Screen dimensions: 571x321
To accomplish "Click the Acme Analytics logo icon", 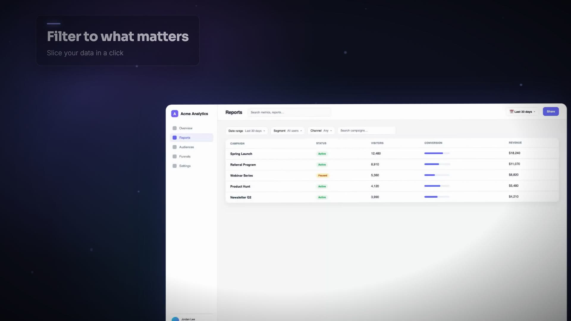I will point(175,114).
